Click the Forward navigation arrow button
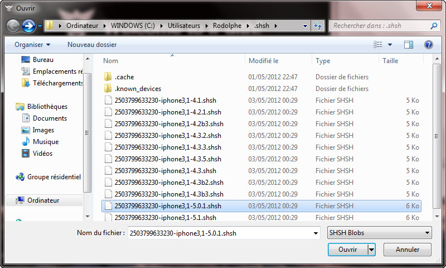 coord(28,26)
